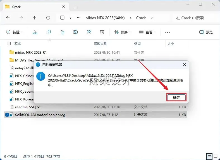Viewport: 220px width, 160px height.
Task: Copy the selected file
Action: click(49, 32)
